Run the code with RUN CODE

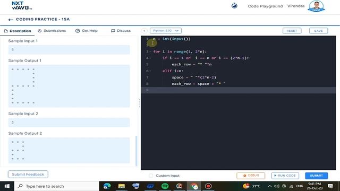pyautogui.click(x=285, y=176)
